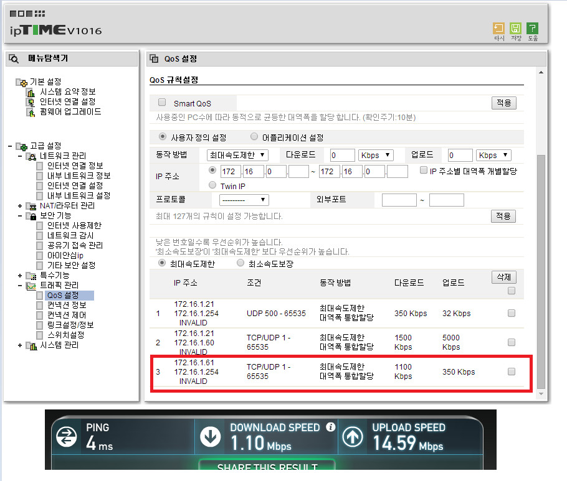Open the 다운로드 Kbps unit dropdown
567x481 pixels.
tap(376, 156)
